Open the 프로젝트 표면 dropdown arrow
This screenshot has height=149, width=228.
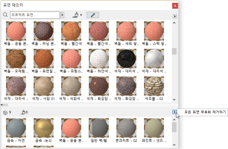(62, 15)
